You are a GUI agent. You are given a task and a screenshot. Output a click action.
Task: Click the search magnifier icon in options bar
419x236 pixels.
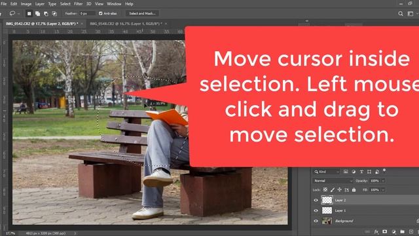[400, 13]
